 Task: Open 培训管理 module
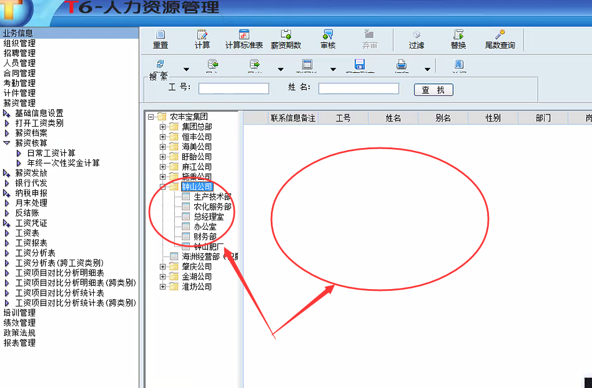19,313
